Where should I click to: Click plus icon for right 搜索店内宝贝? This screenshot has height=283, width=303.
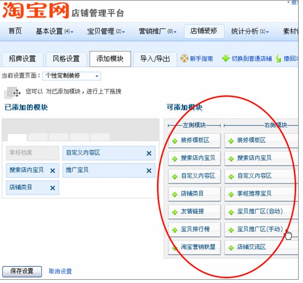231,159
